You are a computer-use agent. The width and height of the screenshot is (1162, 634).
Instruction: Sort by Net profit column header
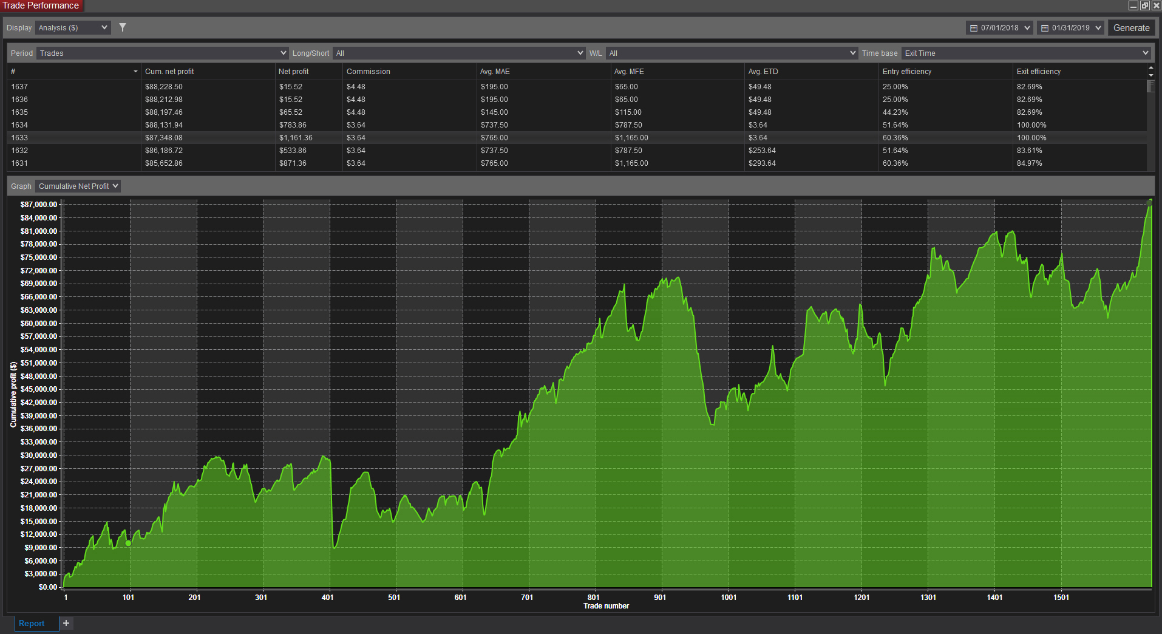pyautogui.click(x=308, y=72)
